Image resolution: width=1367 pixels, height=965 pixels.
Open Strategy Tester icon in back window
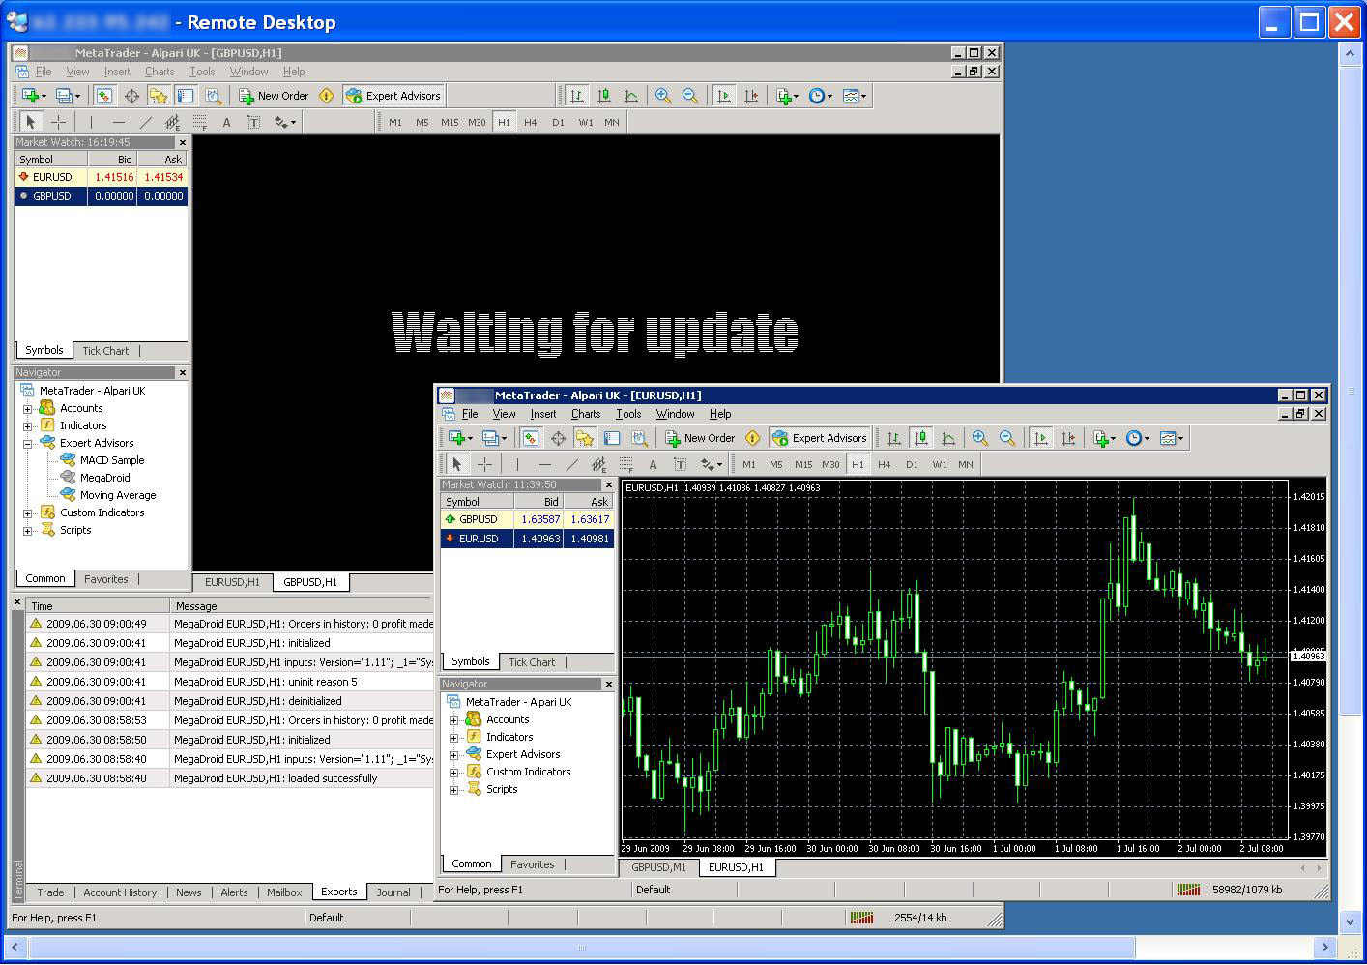pyautogui.click(x=213, y=96)
